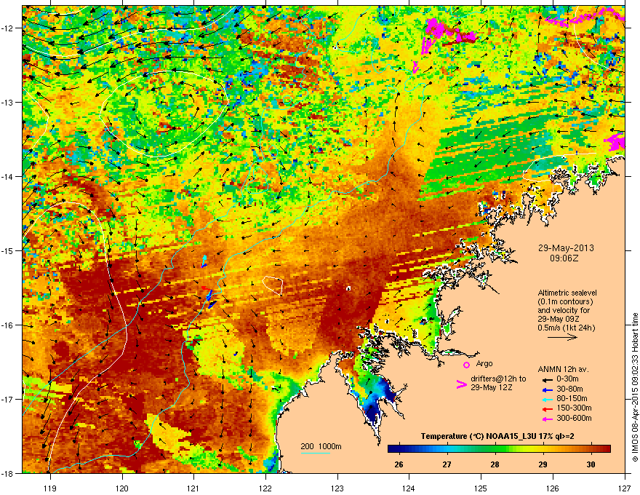
Task: Click the colour bar tick label 30
Action: click(x=591, y=464)
